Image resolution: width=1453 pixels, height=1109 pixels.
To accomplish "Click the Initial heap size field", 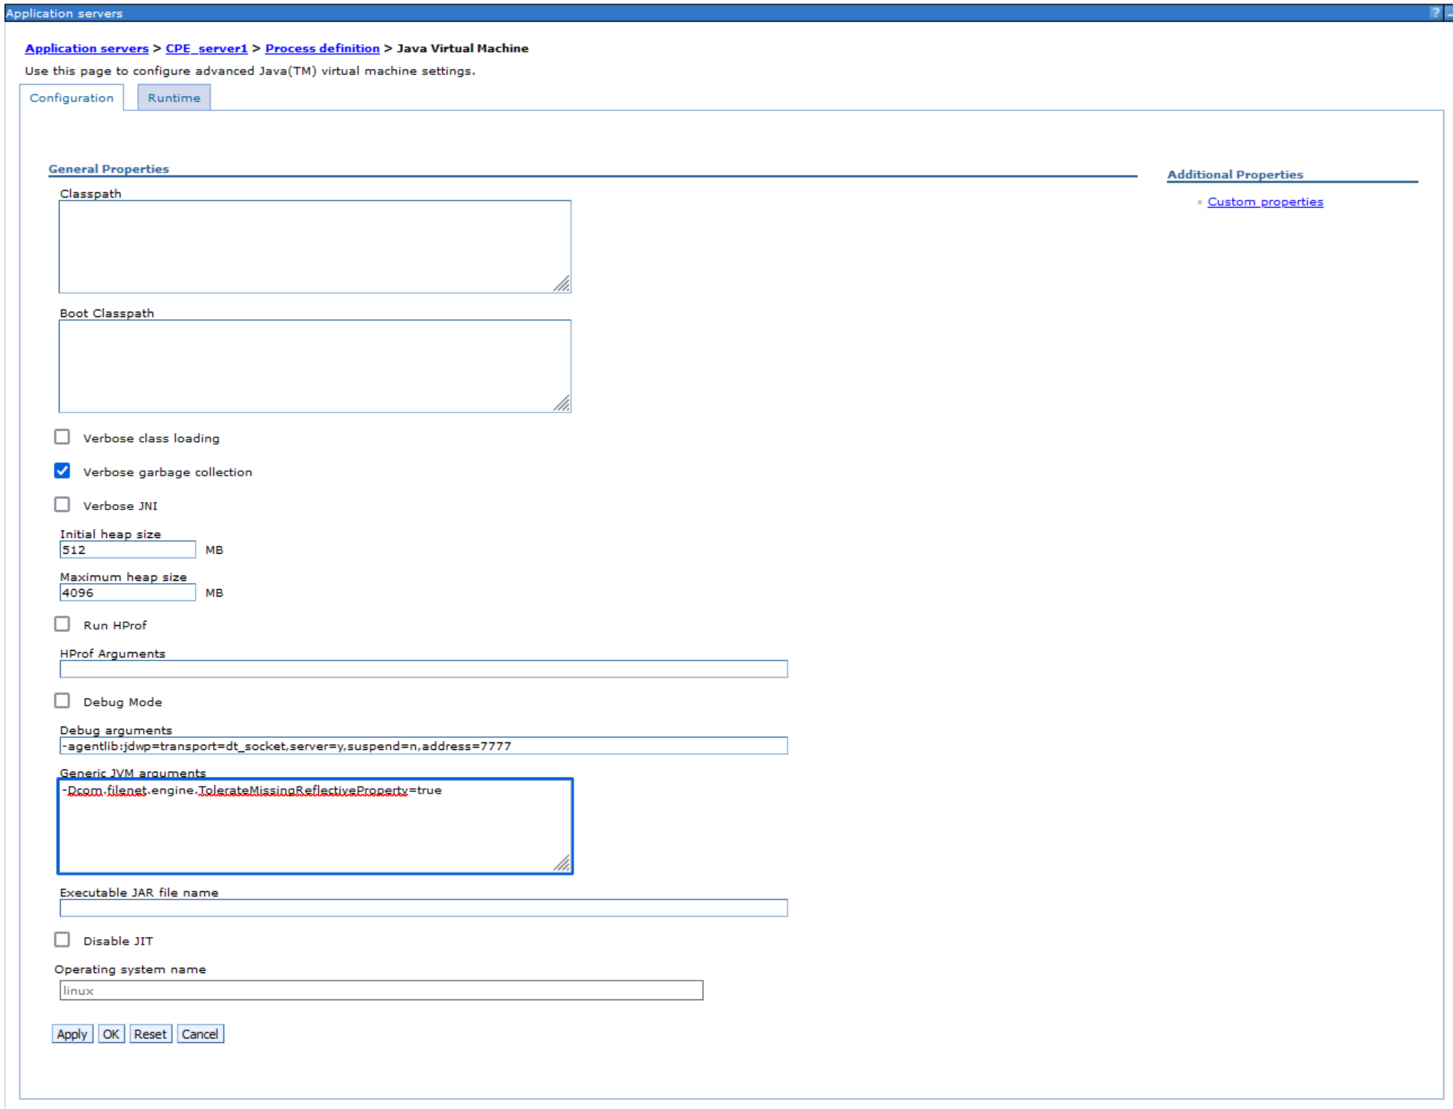I will point(126,549).
